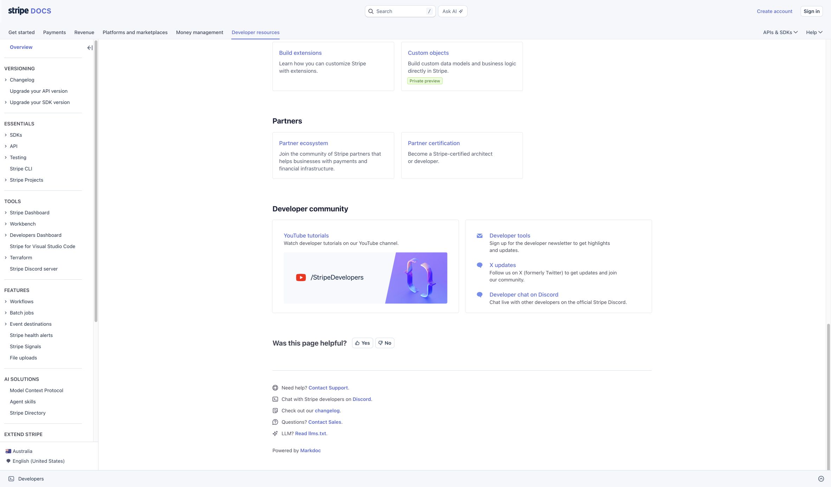Click the search magnifier icon
This screenshot has height=487, width=831.
coord(371,11)
